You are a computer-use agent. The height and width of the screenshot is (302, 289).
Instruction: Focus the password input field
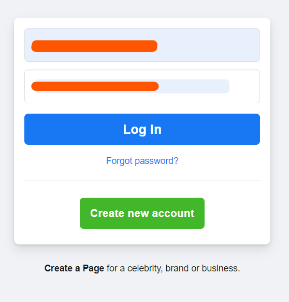(142, 87)
